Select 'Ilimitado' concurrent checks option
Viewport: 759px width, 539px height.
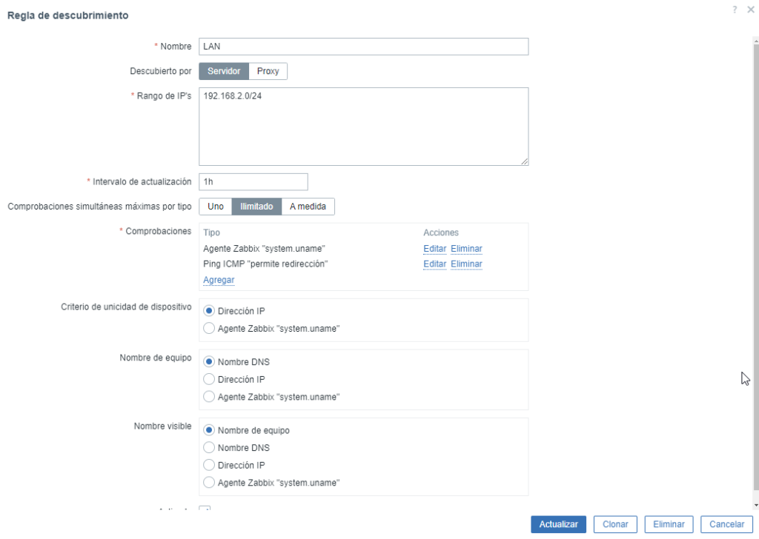pos(256,207)
